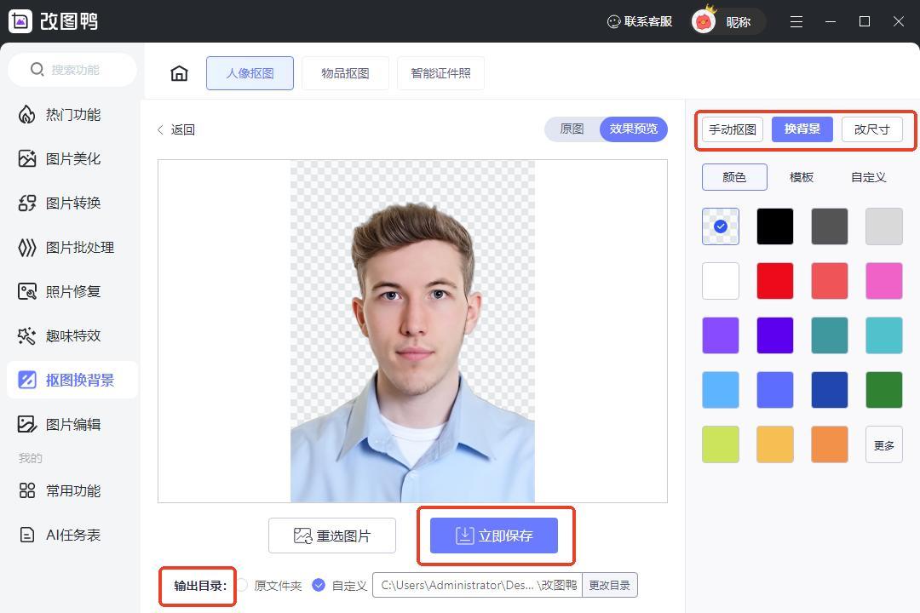This screenshot has width=920, height=613.
Task: Switch to the 物品抠图 tab
Action: tap(345, 73)
